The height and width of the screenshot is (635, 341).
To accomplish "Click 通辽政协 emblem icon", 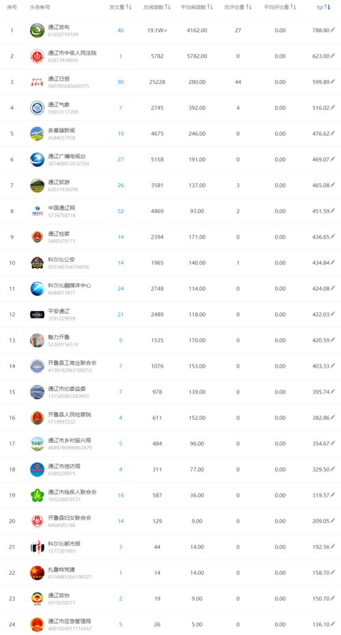I will click(38, 599).
